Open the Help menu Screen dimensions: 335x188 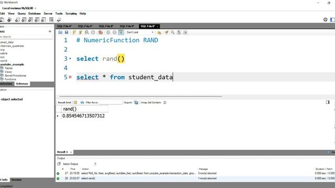point(83,14)
